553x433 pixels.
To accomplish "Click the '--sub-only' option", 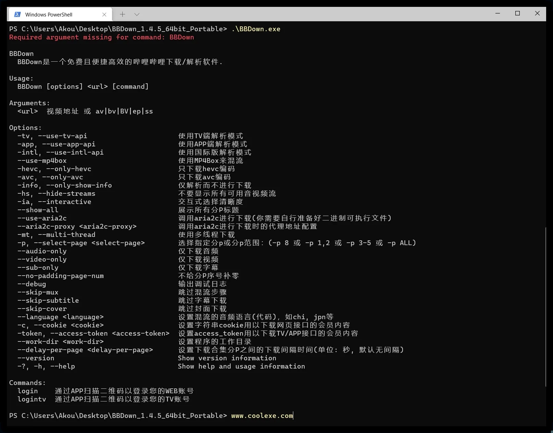I will 38,267.
